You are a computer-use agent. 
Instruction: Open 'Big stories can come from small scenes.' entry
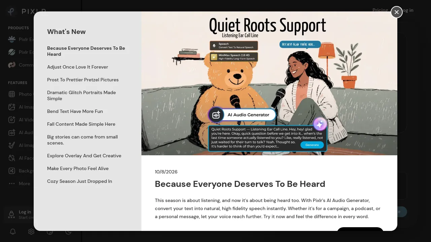[x=88, y=140]
